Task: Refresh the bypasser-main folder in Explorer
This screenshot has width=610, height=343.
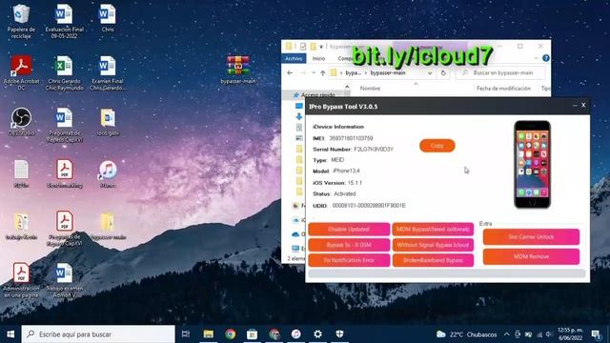Action: pyautogui.click(x=443, y=72)
